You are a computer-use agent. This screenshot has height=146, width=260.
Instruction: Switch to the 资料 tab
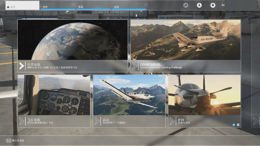pos(58,7)
